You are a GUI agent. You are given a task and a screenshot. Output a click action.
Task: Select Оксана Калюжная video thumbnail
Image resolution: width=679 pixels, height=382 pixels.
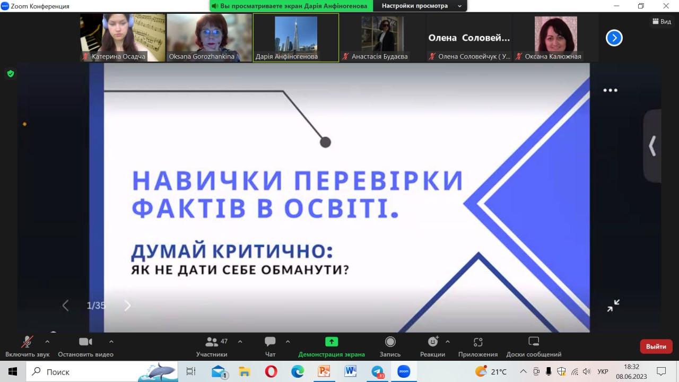[555, 38]
